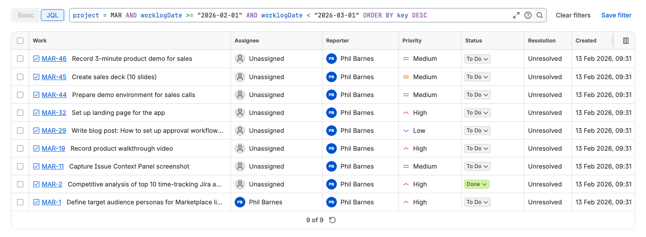This screenshot has height=237, width=646.
Task: Click task type icon for MAR-1
Action: (36, 202)
